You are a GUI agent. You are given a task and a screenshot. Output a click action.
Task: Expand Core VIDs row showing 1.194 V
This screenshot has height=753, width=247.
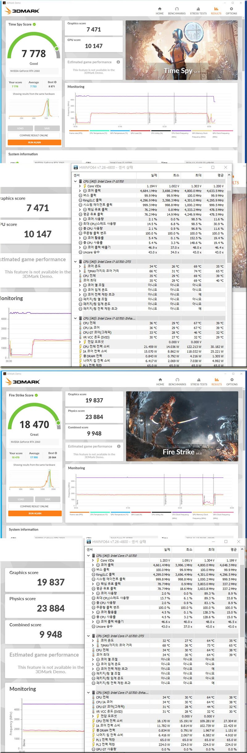point(80,186)
